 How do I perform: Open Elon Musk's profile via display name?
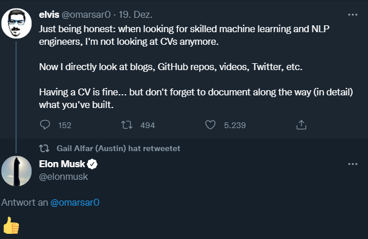pos(61,164)
